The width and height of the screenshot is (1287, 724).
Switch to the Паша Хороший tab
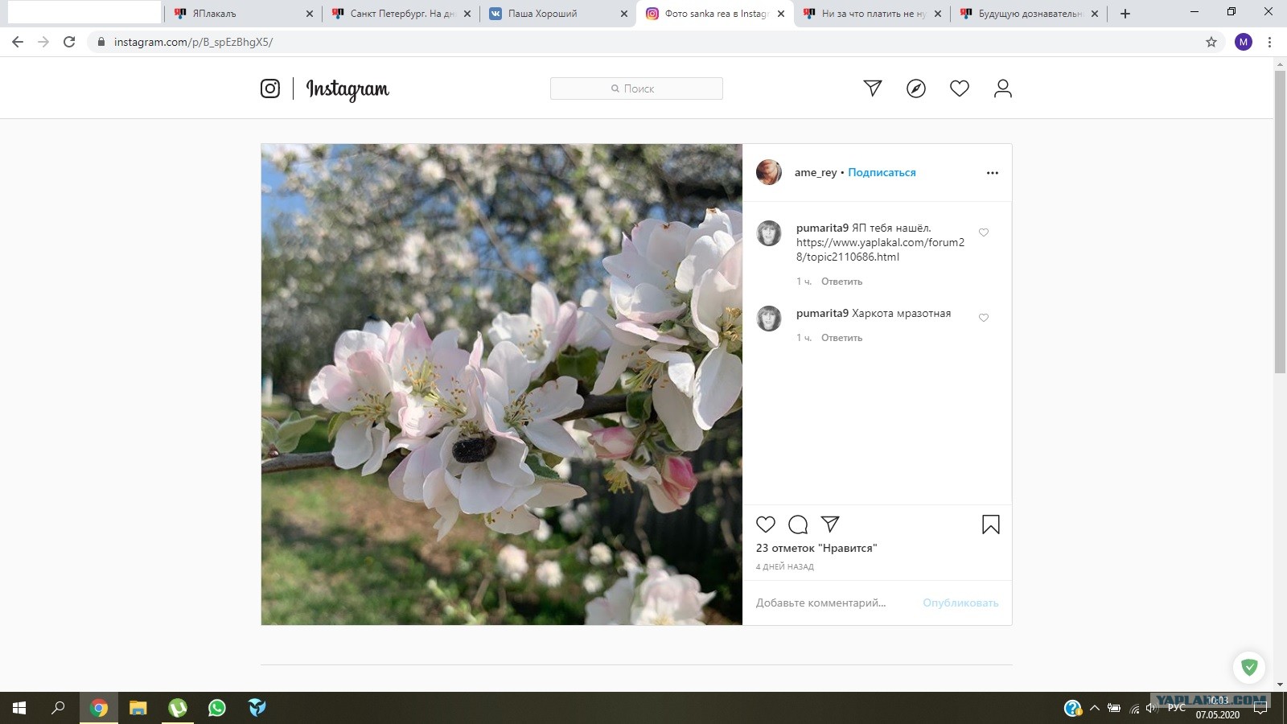558,14
